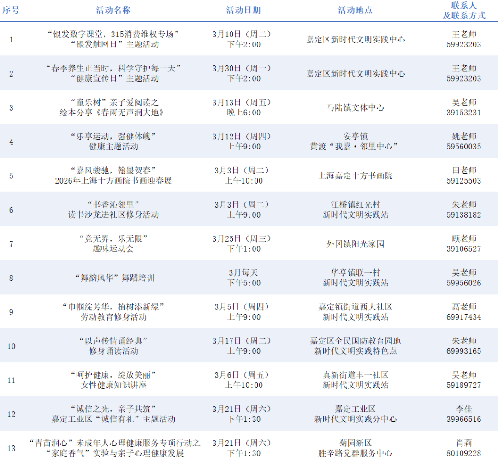This screenshot has width=498, height=463.
Task: Click phone number 39153231
Action: 463,113
